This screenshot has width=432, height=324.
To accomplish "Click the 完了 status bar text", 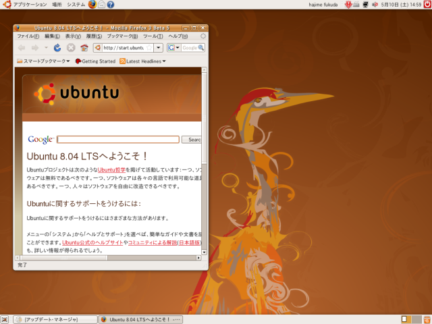I will (x=22, y=265).
